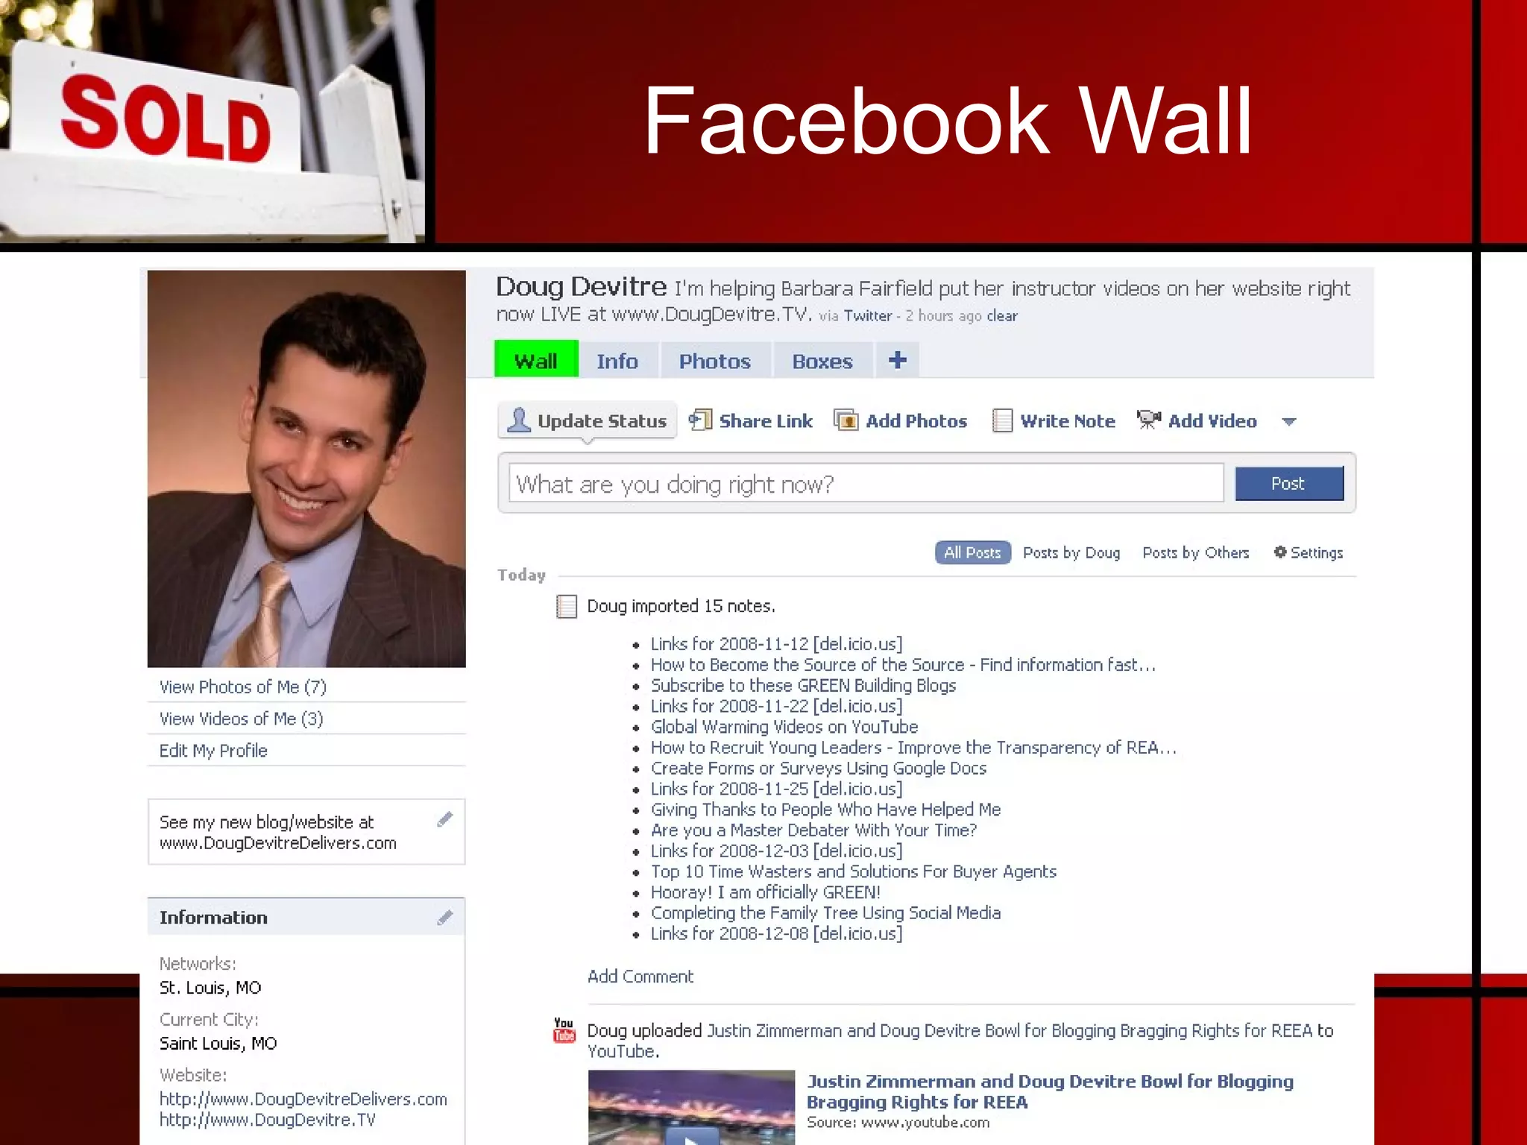1527x1145 pixels.
Task: Click Saint Louis, MO current city
Action: [218, 1043]
